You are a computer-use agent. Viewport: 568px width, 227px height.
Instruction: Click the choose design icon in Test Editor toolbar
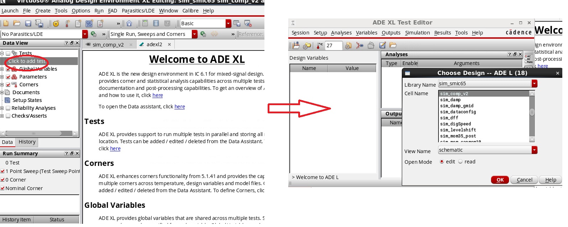(296, 45)
